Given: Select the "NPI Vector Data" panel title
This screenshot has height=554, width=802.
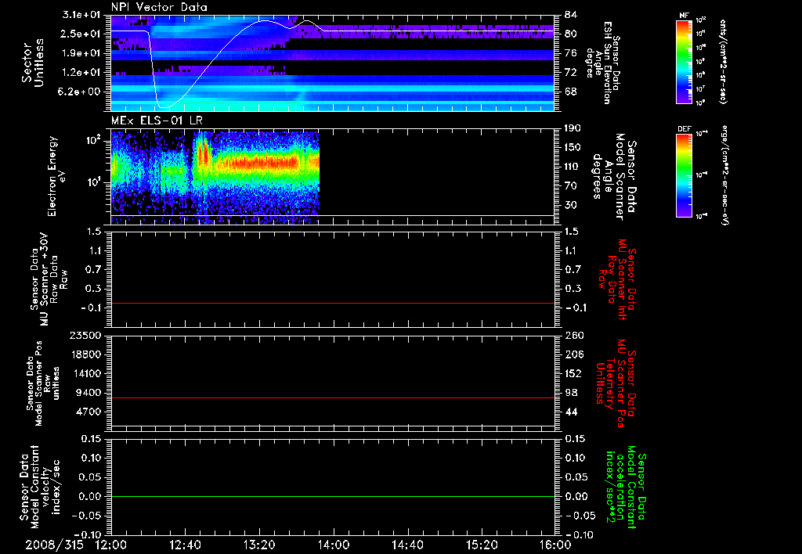Looking at the screenshot, I should pos(159,7).
